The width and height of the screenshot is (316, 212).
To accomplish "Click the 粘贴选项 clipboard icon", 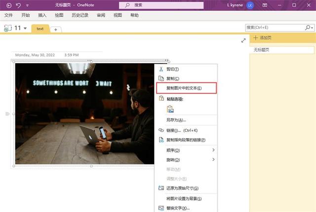I will 161,98.
